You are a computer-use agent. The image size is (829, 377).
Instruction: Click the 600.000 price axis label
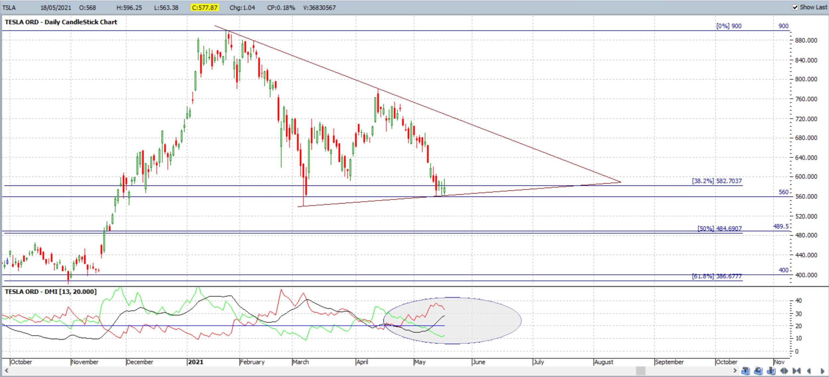806,177
